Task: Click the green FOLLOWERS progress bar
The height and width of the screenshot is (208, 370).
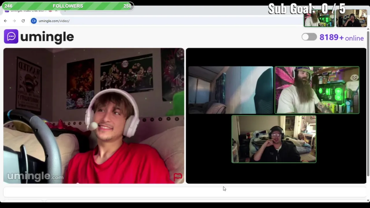Action: pos(68,6)
